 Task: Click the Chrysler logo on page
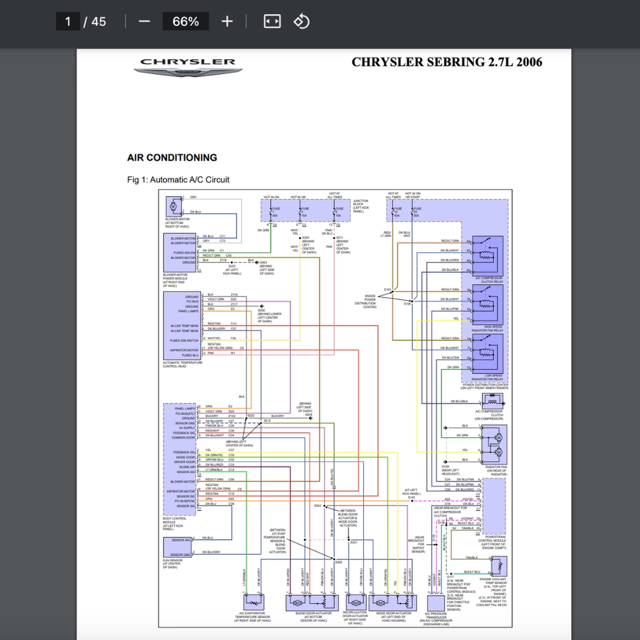coord(188,68)
